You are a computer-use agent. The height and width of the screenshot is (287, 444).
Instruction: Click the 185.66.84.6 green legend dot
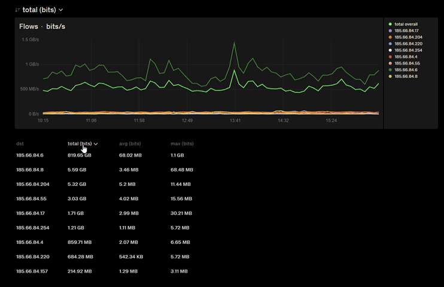coord(391,70)
